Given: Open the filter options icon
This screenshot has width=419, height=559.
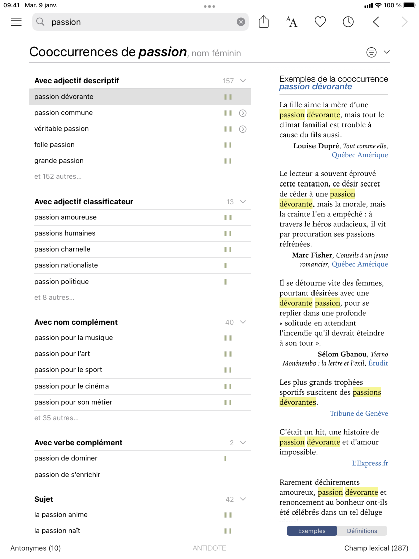Looking at the screenshot, I should tap(371, 52).
